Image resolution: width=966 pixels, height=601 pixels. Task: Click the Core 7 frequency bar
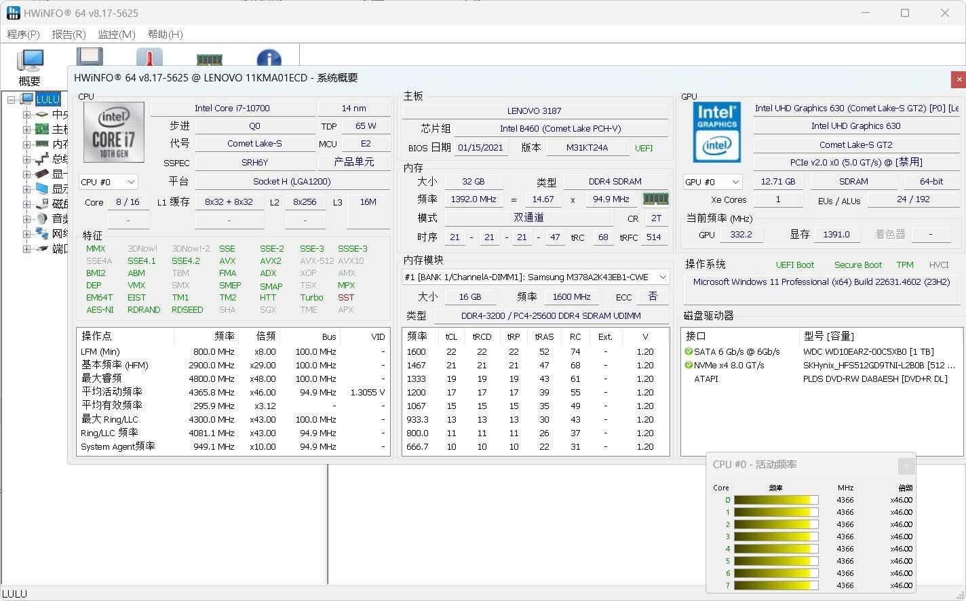776,585
